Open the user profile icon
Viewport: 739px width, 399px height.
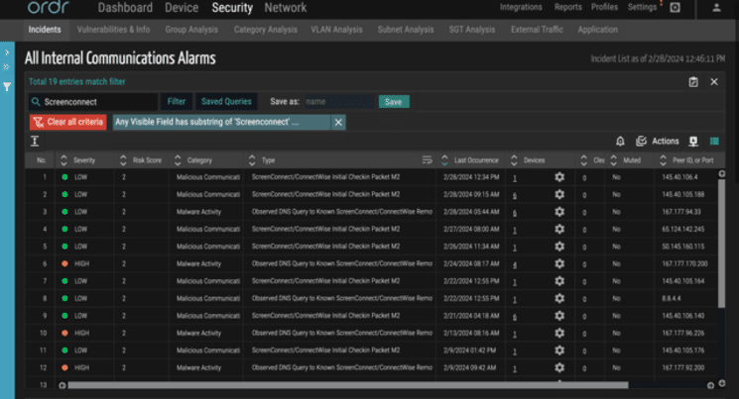pos(716,8)
